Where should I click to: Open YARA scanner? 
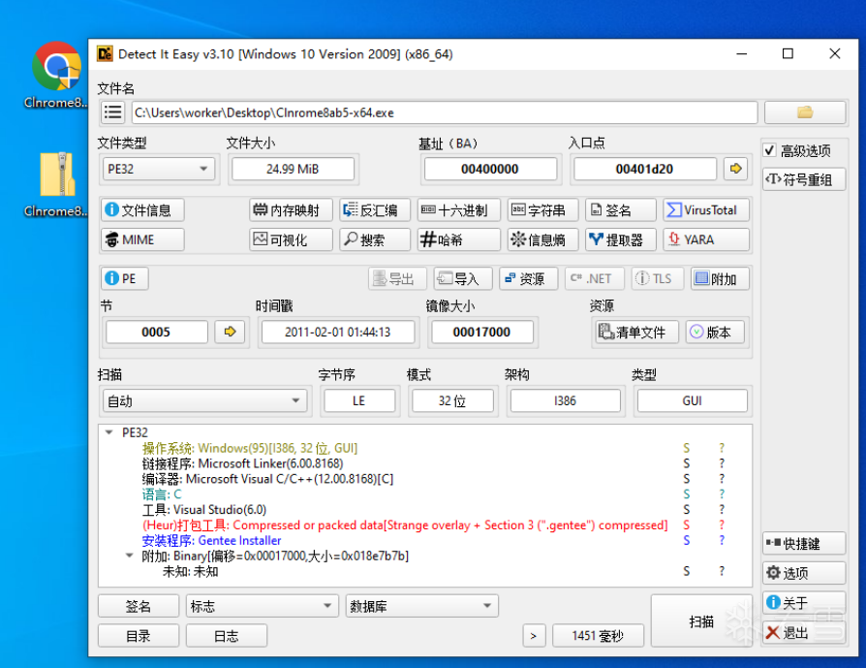tap(706, 239)
